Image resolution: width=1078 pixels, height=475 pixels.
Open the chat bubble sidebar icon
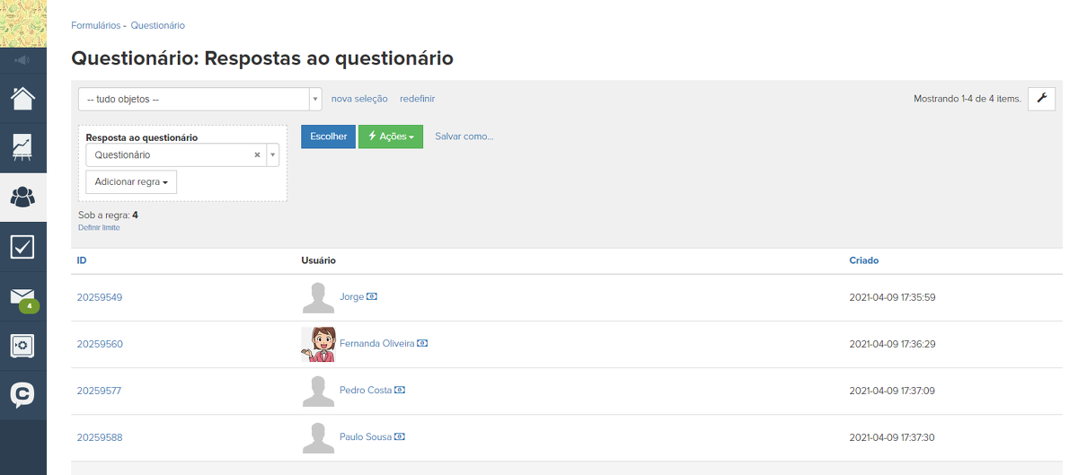(22, 395)
